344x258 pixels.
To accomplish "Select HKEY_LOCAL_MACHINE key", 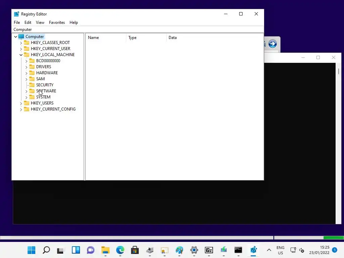I will (53, 55).
